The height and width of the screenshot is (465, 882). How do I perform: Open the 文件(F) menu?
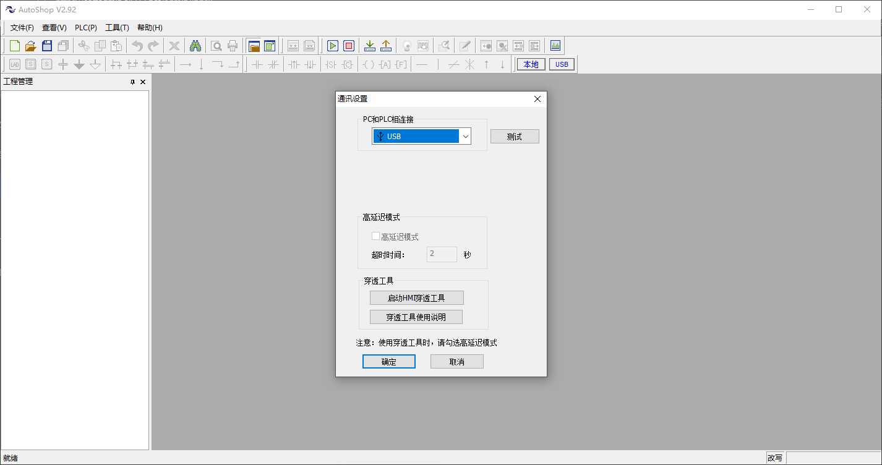click(22, 28)
